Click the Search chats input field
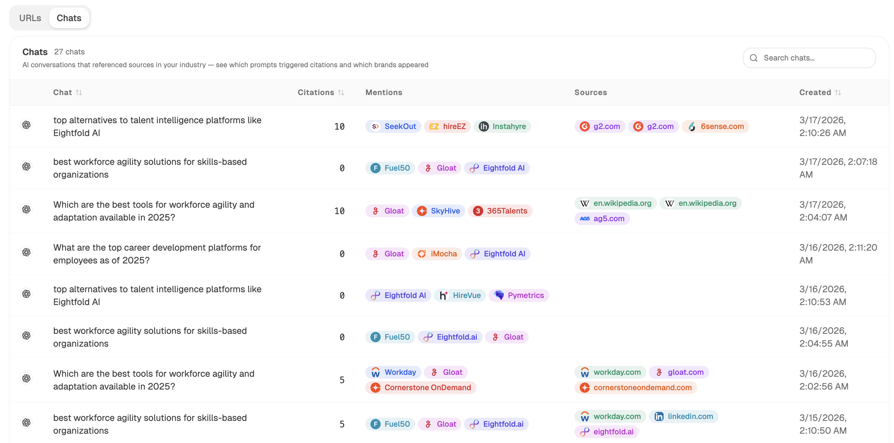Viewport: 894px width, 443px height. point(809,58)
